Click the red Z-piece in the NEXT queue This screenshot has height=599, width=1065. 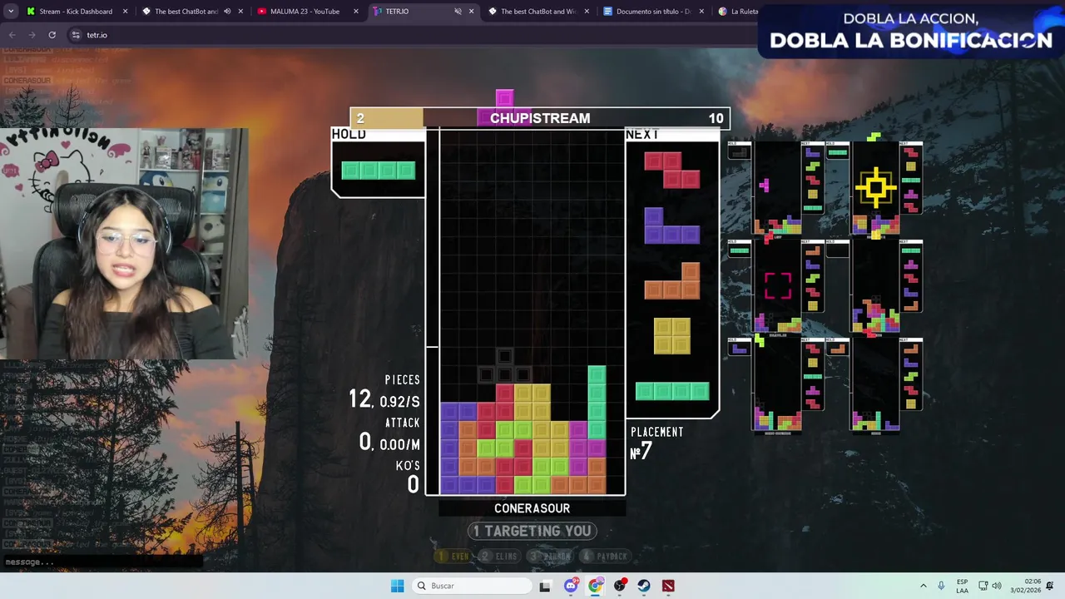click(x=671, y=170)
